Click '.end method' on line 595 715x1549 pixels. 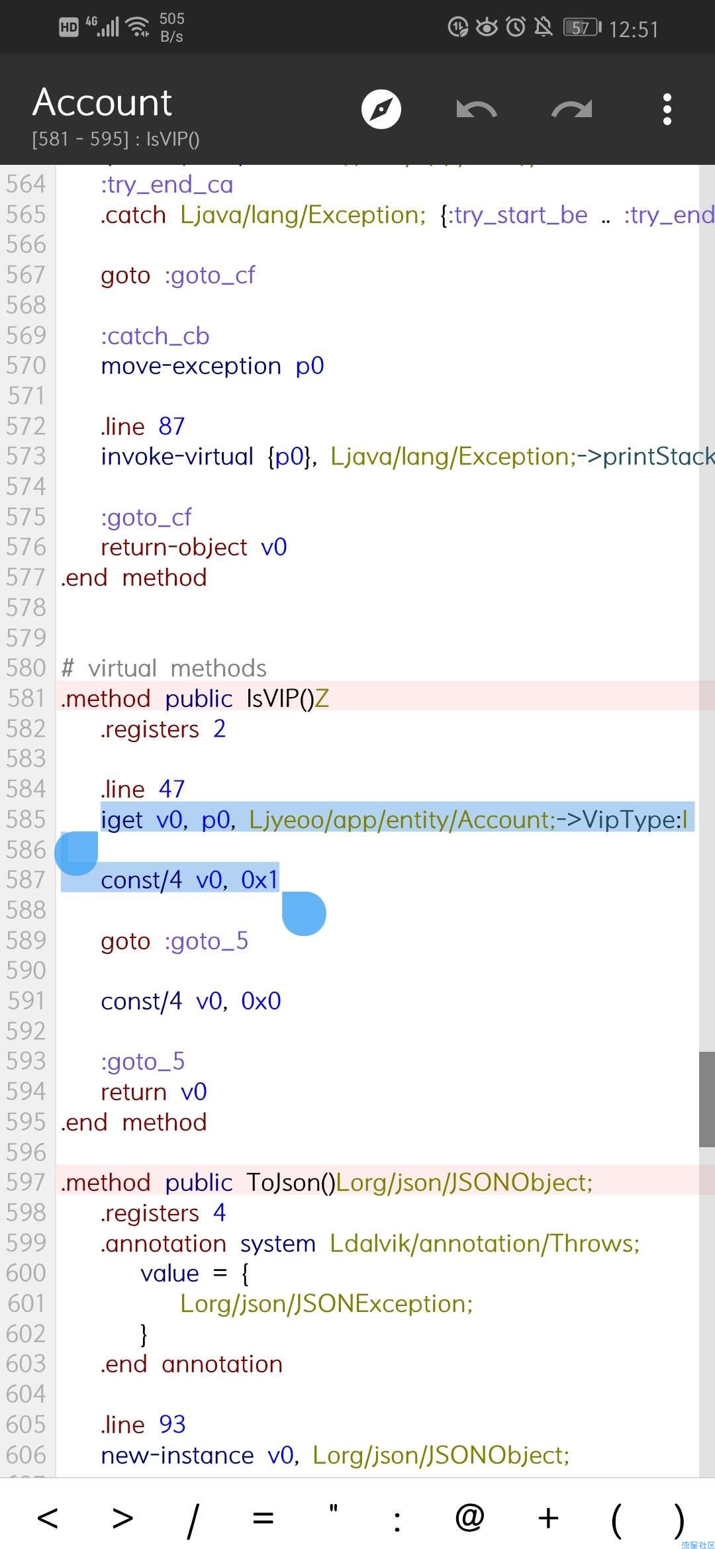[x=134, y=1122]
